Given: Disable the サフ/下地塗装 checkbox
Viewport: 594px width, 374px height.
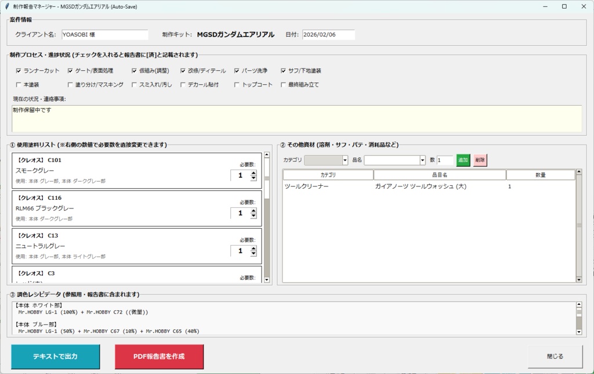Looking at the screenshot, I should point(283,70).
